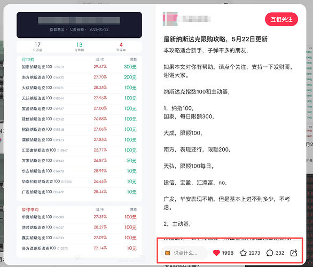Click the line 2，主动基
The height and width of the screenshot is (267, 313).
pos(177,224)
